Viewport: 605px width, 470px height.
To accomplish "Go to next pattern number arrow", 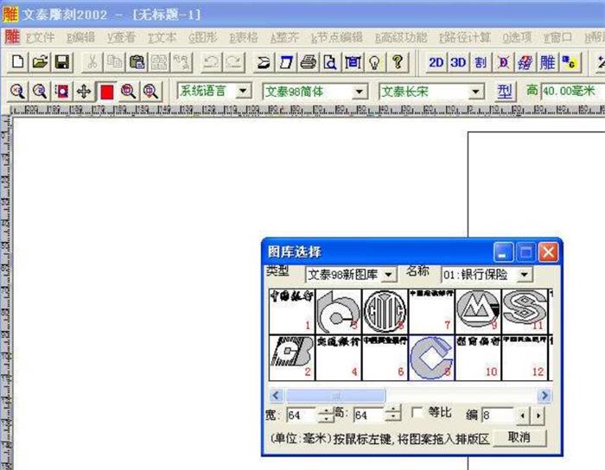I will (538, 416).
